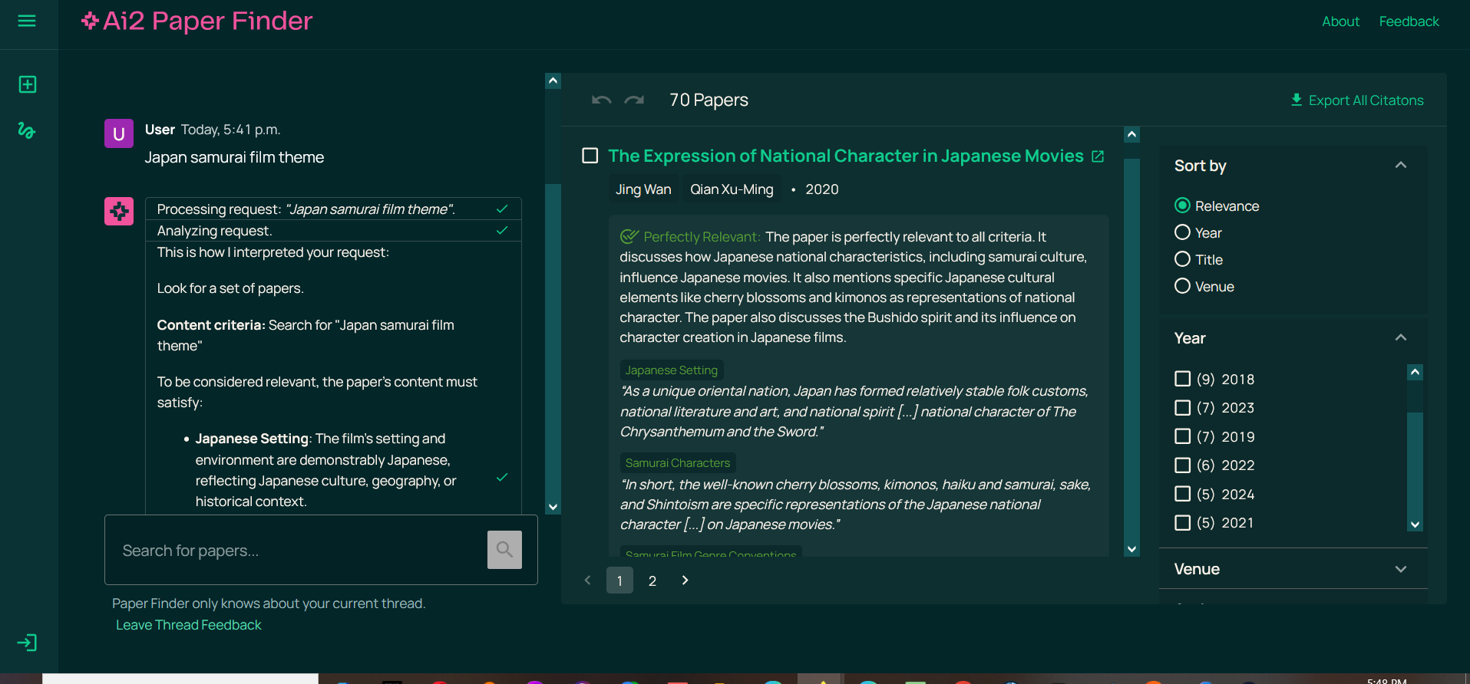Check the 2019 year filter
This screenshot has height=684, width=1470.
pos(1183,436)
